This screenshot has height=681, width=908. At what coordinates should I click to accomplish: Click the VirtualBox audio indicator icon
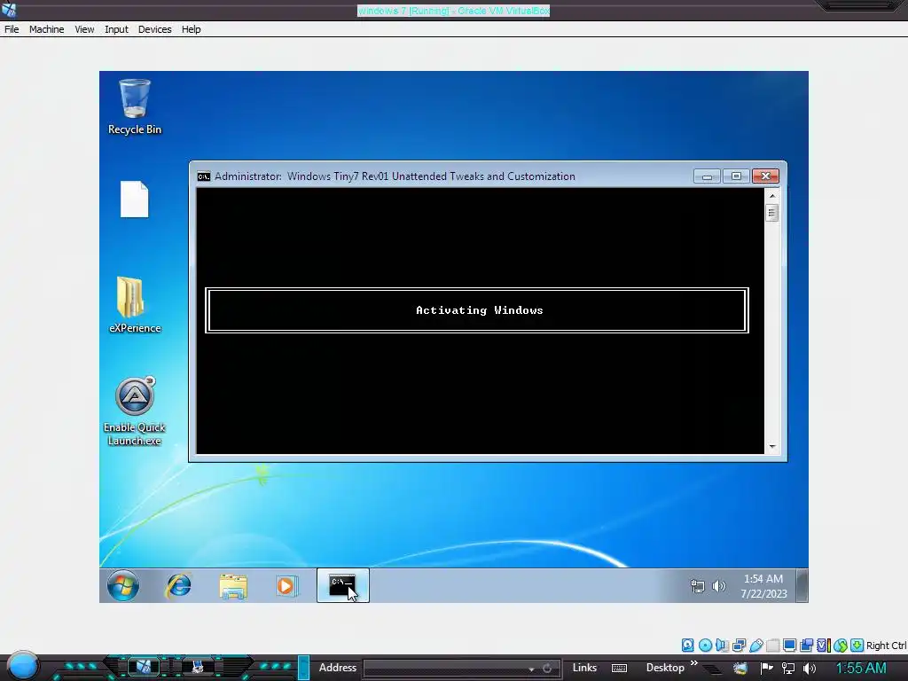[722, 646]
